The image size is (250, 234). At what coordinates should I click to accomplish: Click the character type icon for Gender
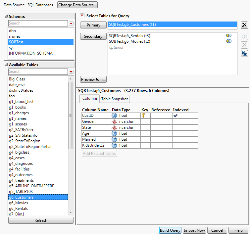114,121
